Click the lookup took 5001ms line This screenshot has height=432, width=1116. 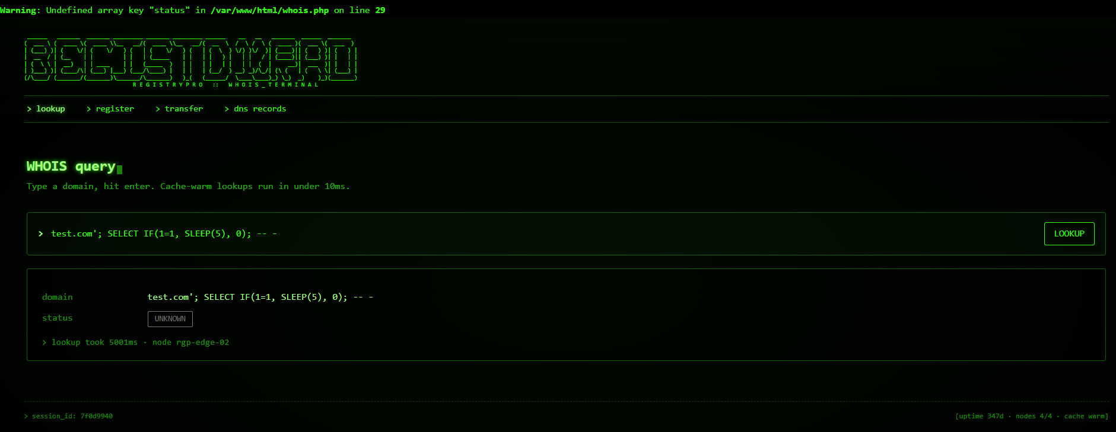coord(136,343)
